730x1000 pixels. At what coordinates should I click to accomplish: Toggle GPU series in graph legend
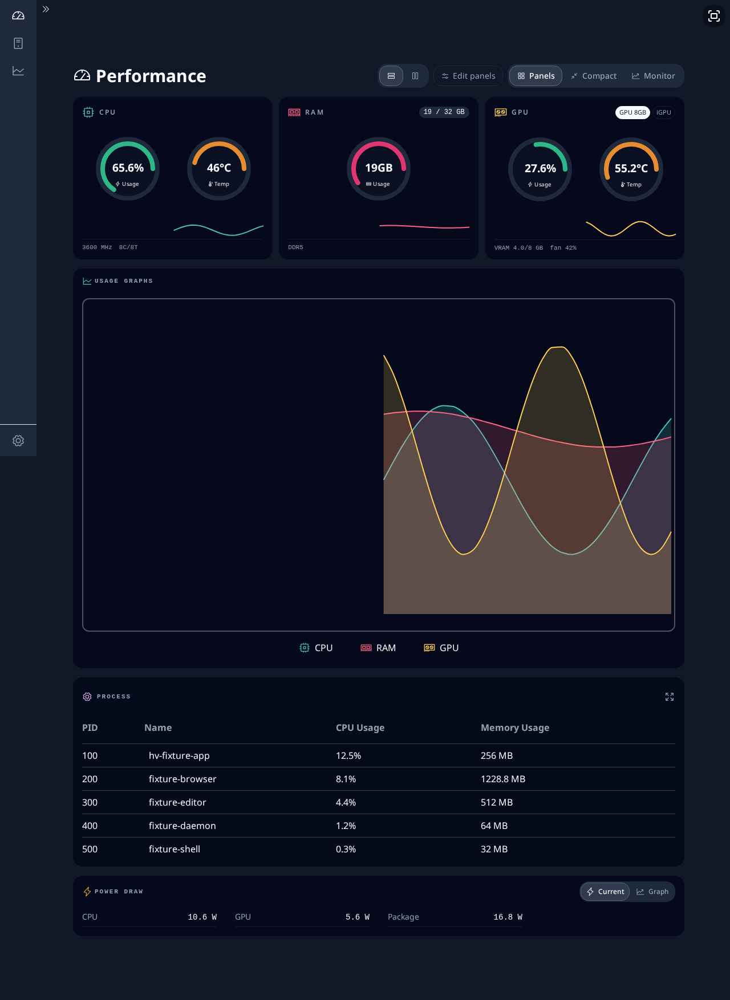point(441,648)
